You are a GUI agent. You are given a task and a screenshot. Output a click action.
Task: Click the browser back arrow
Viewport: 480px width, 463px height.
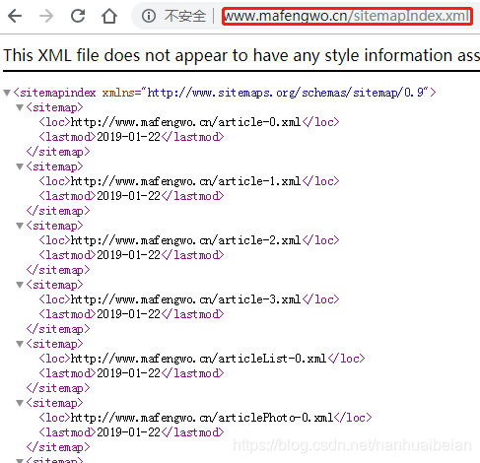(15, 16)
